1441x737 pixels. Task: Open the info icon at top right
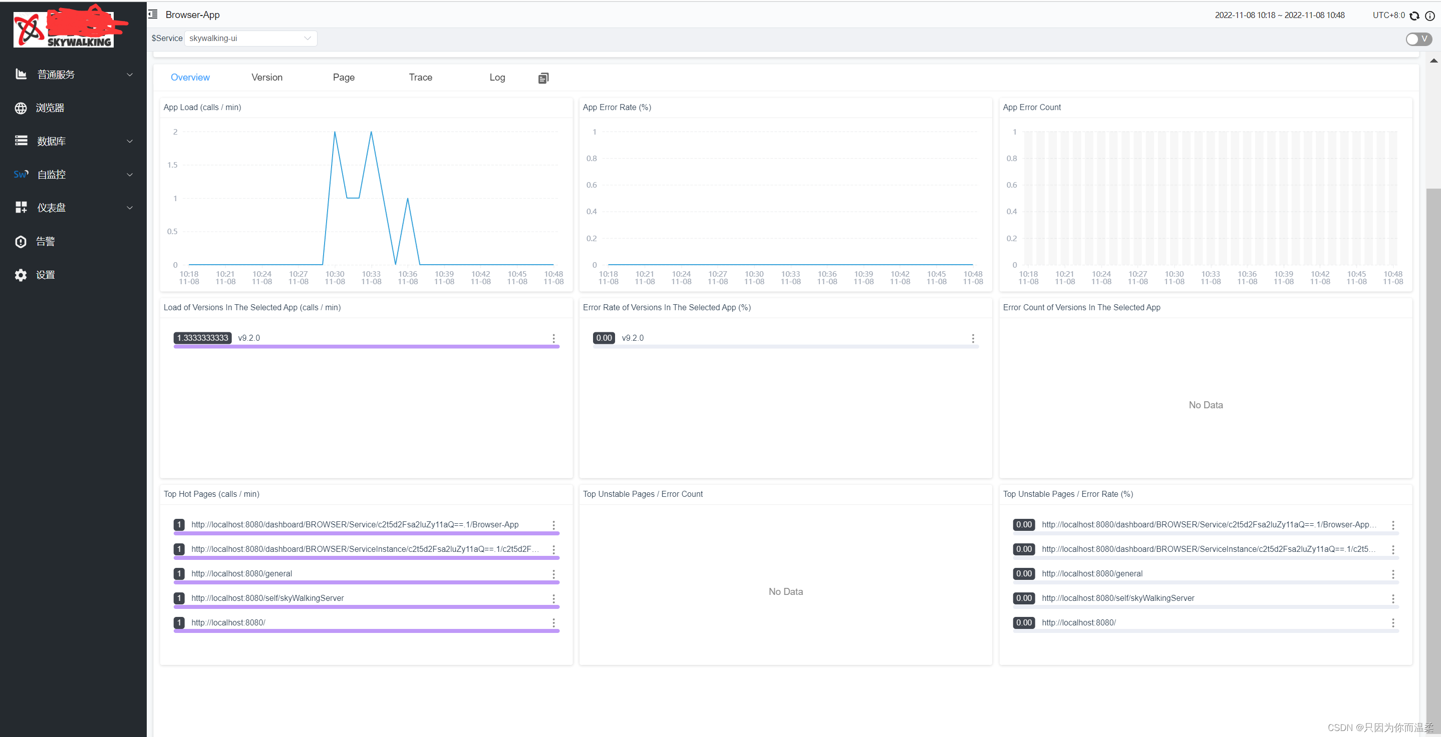1429,16
